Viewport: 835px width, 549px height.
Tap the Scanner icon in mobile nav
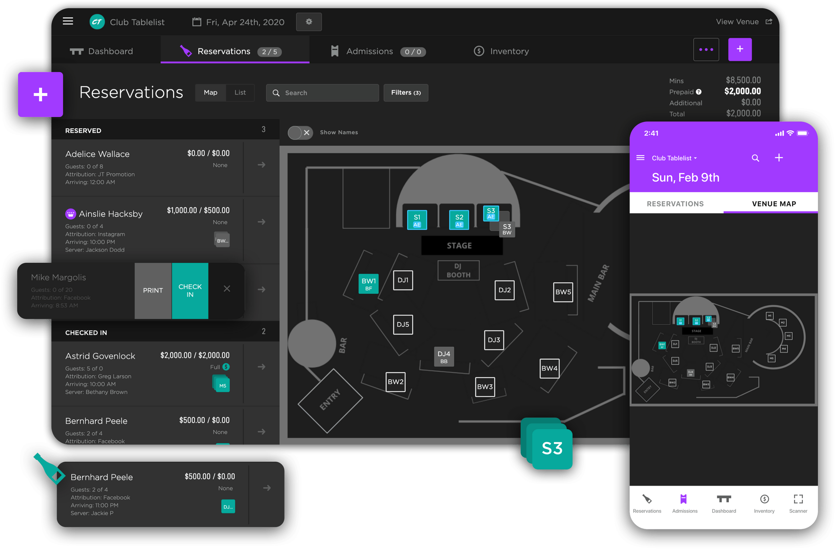(798, 499)
